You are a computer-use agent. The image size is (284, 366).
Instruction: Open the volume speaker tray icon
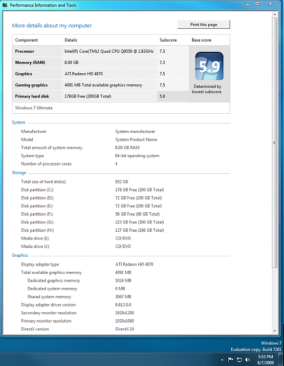tap(247, 360)
